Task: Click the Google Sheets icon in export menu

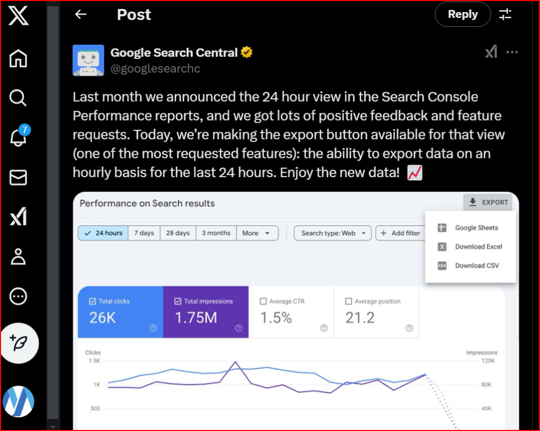Action: [x=442, y=228]
